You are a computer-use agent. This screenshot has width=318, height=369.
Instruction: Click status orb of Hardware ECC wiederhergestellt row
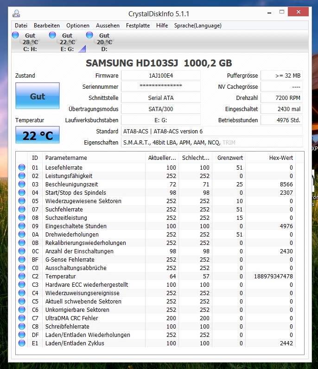click(x=22, y=284)
